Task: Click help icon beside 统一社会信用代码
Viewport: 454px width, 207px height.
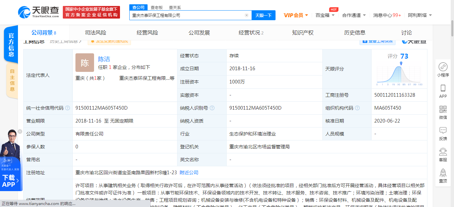Action: [x=68, y=108]
